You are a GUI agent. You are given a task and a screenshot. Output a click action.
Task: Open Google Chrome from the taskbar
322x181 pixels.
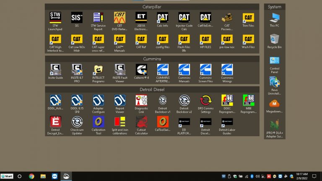click(x=31, y=176)
